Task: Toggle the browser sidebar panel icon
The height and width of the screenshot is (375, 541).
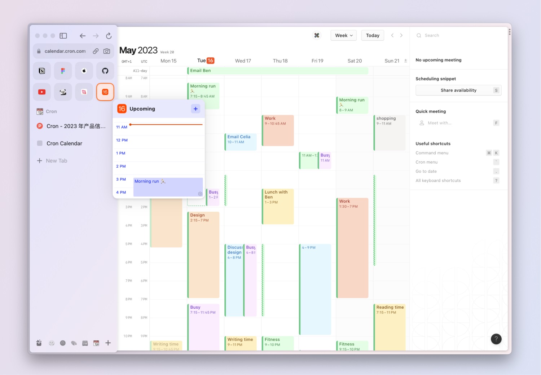Action: coord(63,36)
